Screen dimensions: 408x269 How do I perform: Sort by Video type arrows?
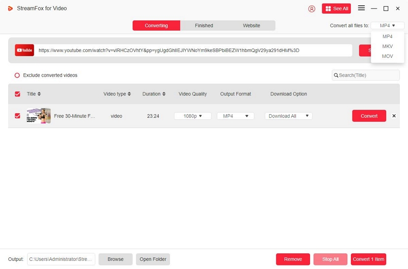(129, 94)
